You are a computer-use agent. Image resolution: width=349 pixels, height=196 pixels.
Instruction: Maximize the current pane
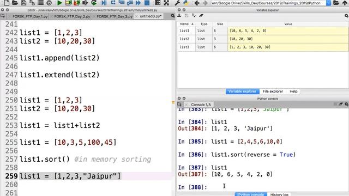click(158, 3)
